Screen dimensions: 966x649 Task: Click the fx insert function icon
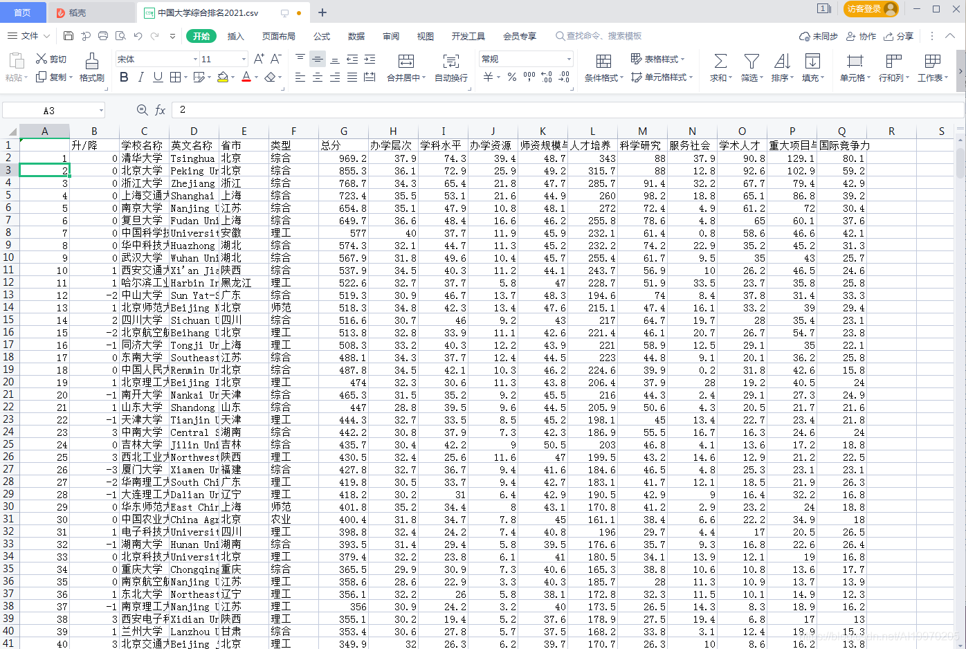point(161,110)
